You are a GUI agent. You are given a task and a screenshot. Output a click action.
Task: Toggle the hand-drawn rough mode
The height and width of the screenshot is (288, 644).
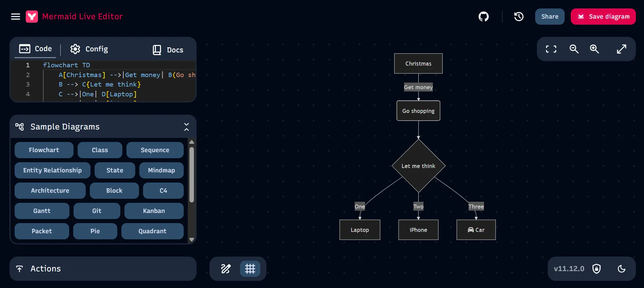tap(226, 269)
